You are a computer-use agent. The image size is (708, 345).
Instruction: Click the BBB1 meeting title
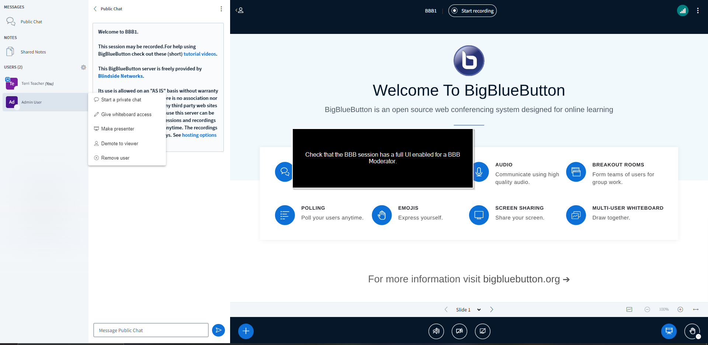click(x=431, y=11)
